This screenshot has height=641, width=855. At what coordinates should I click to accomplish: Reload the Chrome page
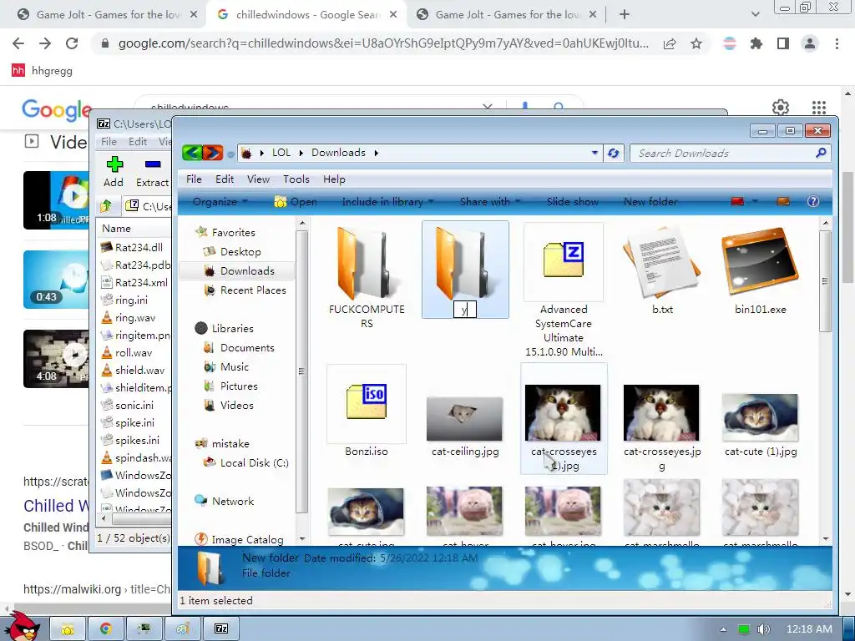tap(72, 43)
